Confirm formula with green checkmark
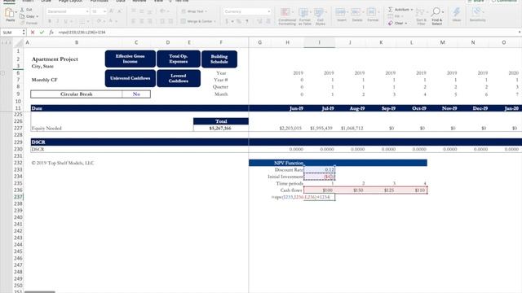 click(42, 33)
